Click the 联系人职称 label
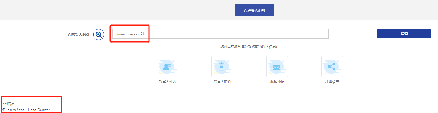The width and height of the screenshot is (438, 113). point(222,82)
